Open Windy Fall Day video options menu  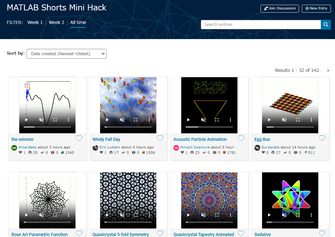click(x=149, y=120)
